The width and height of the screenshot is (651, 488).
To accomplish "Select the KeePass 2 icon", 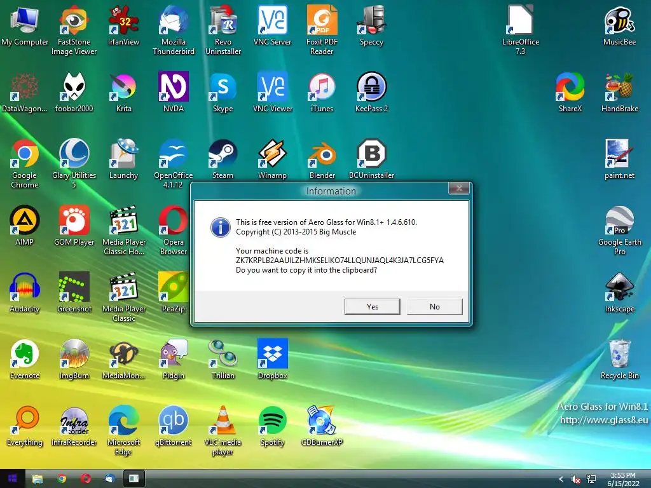I will [x=371, y=93].
